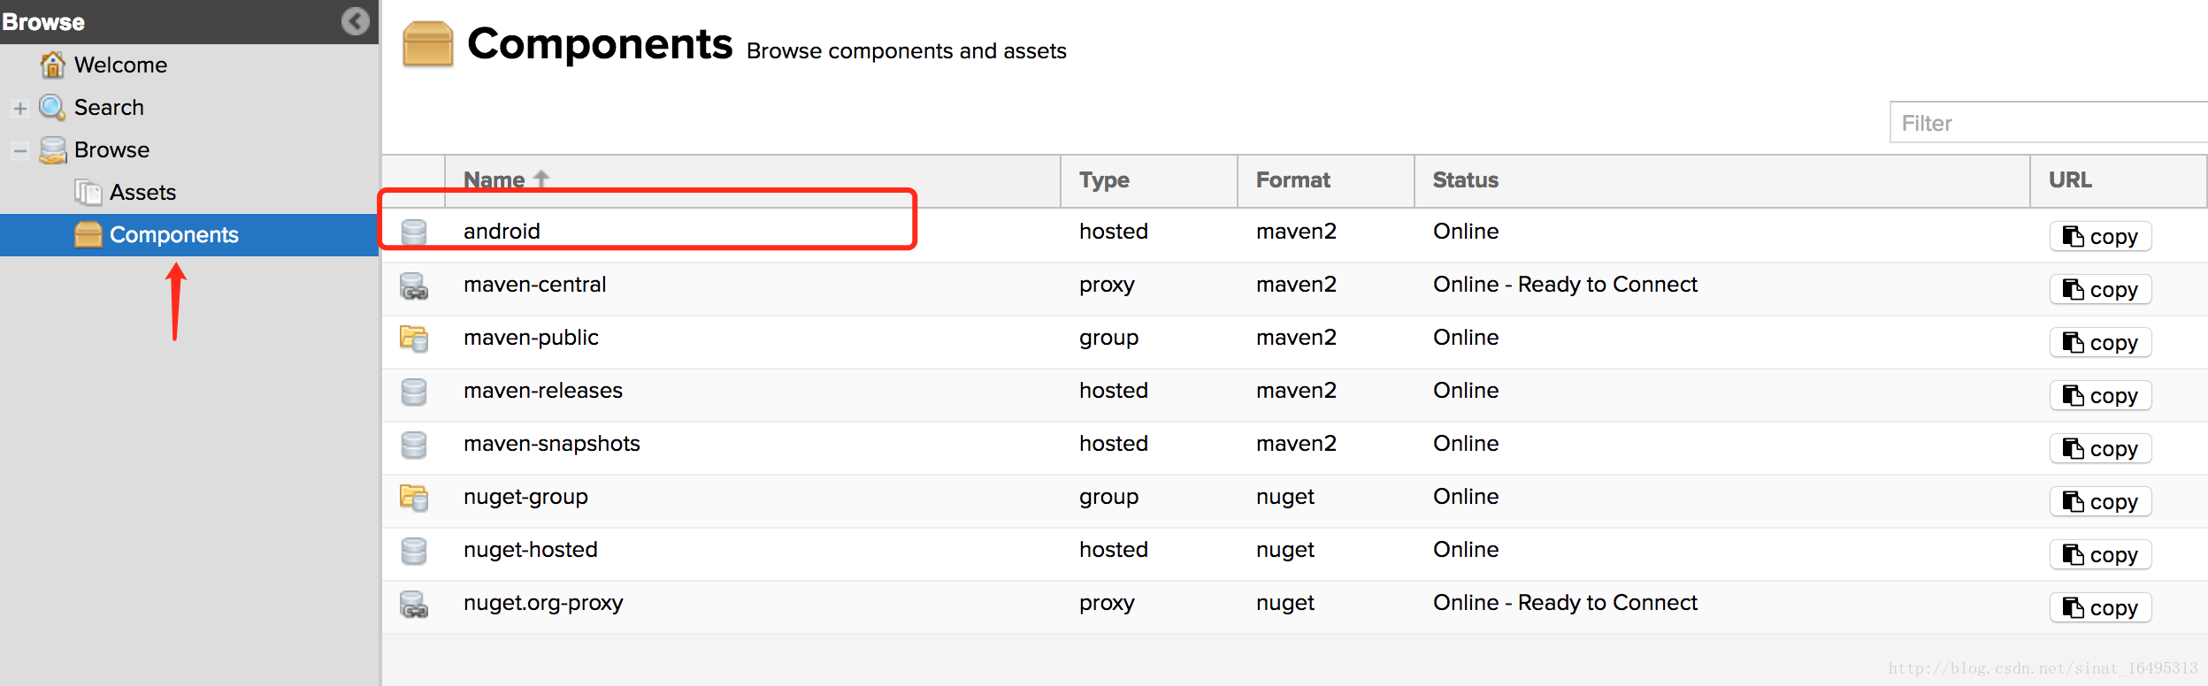The image size is (2208, 686).
Task: Copy the maven-snapshots repository URL
Action: click(2100, 448)
